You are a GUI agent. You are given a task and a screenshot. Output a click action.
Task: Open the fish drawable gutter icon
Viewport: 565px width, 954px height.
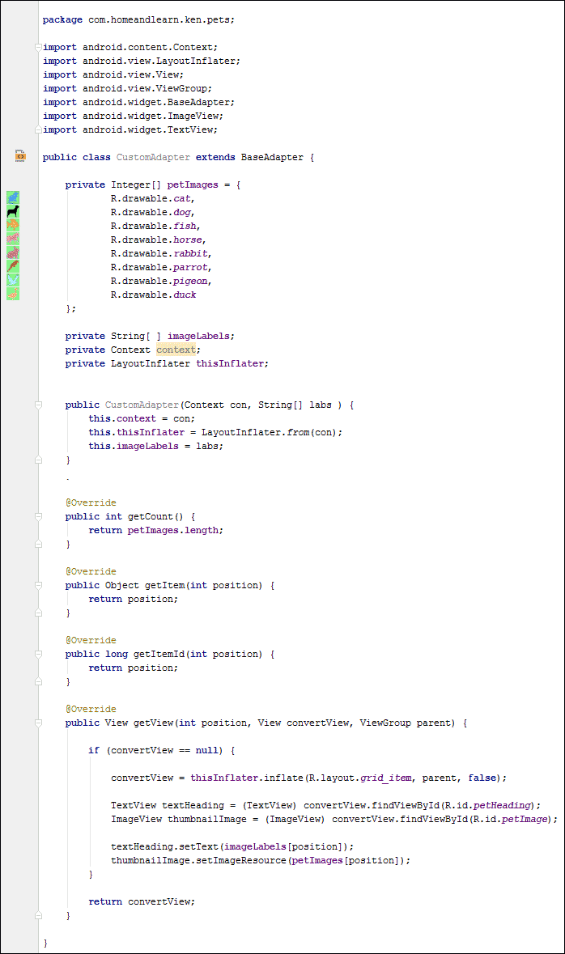(13, 226)
